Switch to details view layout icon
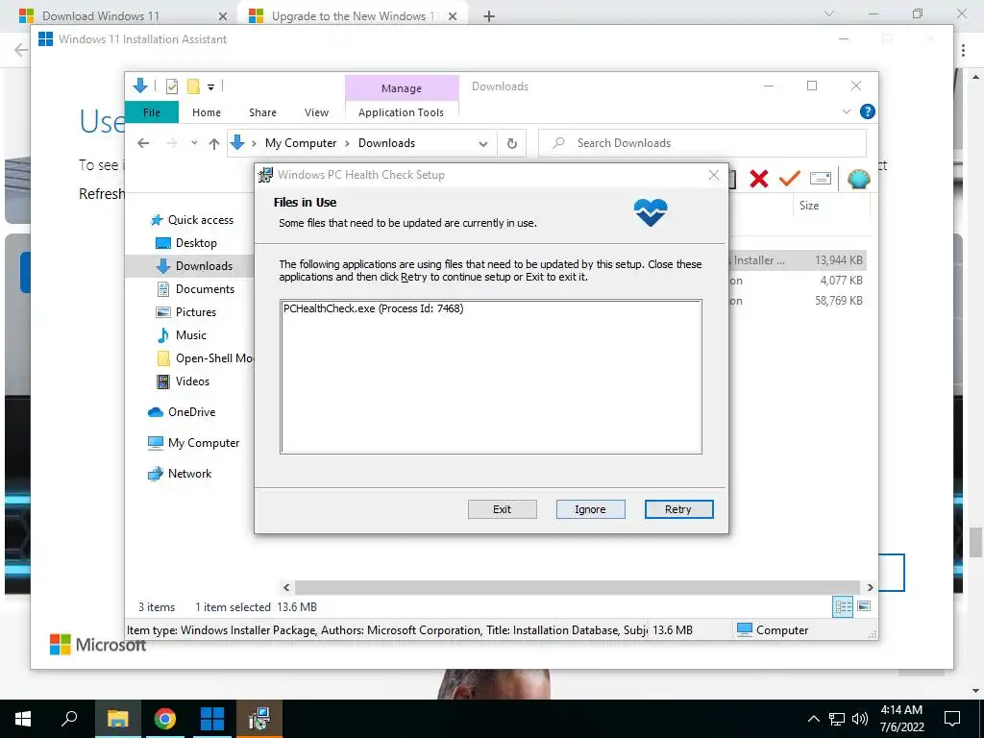The image size is (984, 738). coord(843,606)
